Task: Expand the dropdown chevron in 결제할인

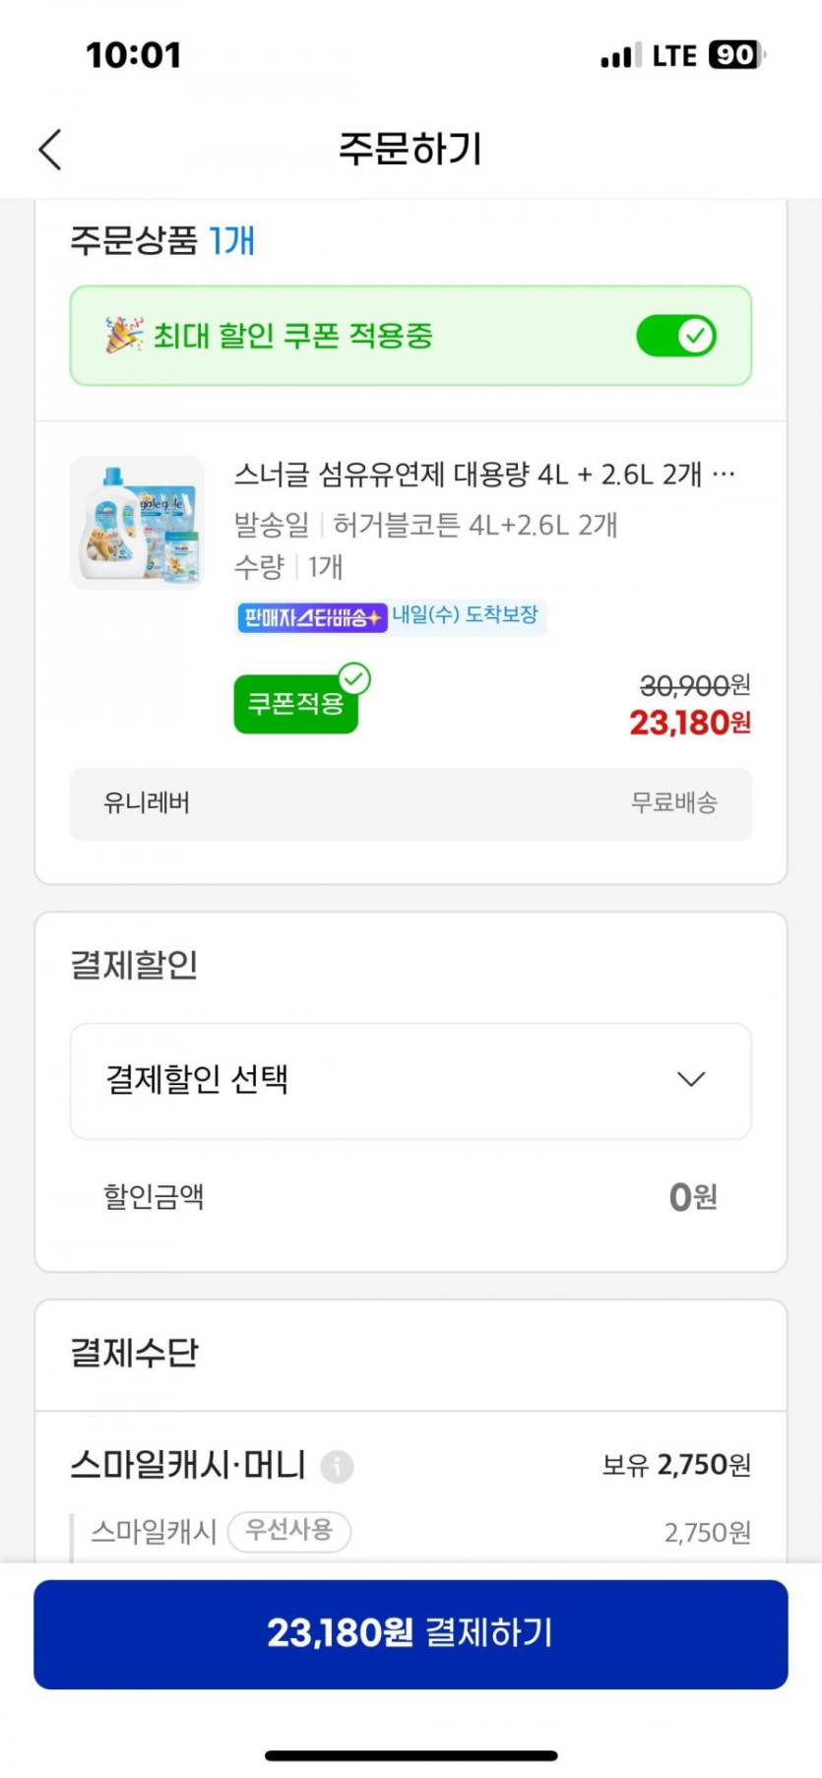Action: [691, 1080]
